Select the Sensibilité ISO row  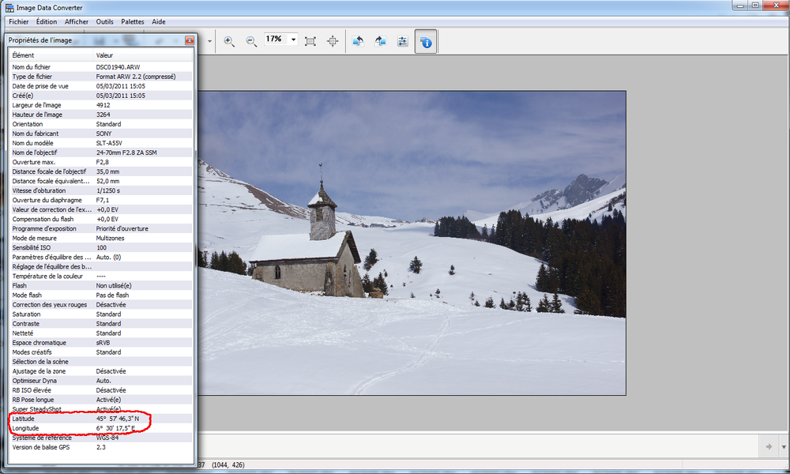(x=101, y=248)
